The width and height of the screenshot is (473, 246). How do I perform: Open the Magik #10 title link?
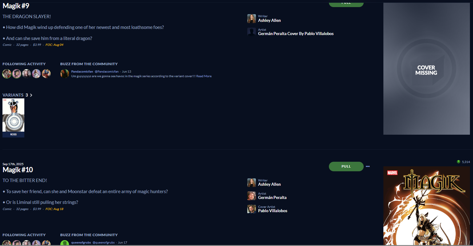[x=18, y=170]
